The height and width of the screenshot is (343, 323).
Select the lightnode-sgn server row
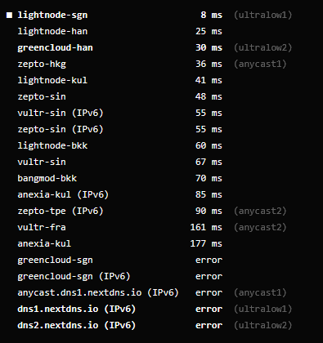coord(150,15)
